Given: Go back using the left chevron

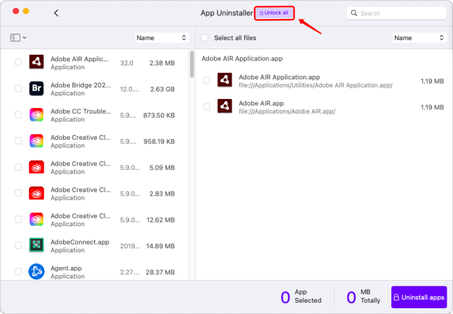Looking at the screenshot, I should pyautogui.click(x=56, y=13).
